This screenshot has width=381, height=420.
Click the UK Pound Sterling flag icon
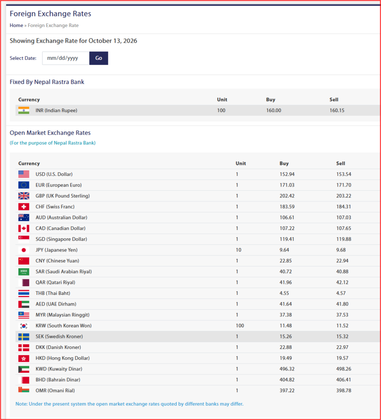tap(23, 196)
